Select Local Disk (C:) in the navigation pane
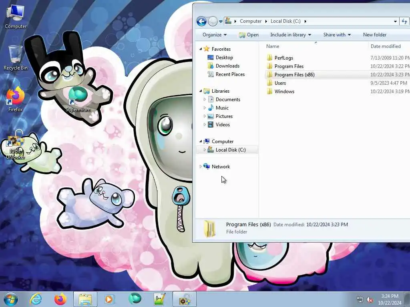410x307 pixels. [x=231, y=150]
